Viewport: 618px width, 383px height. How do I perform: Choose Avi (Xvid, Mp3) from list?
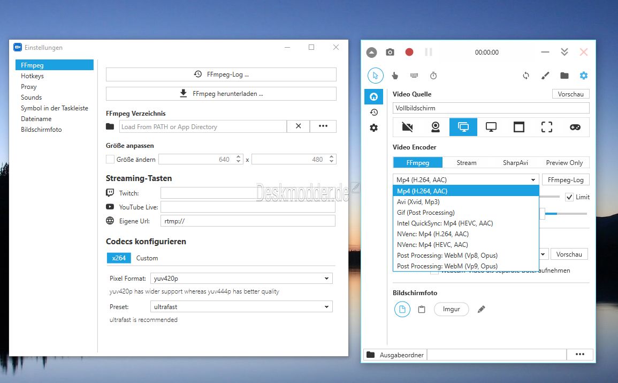[x=466, y=201]
